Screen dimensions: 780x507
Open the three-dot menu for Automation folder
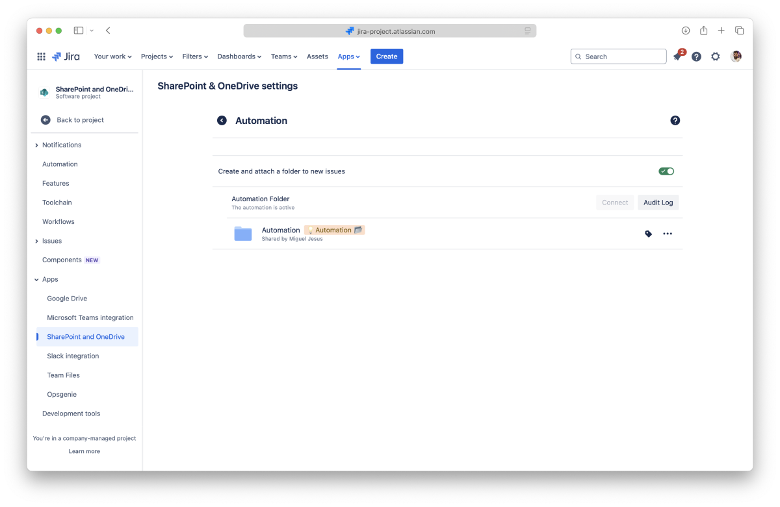click(668, 234)
